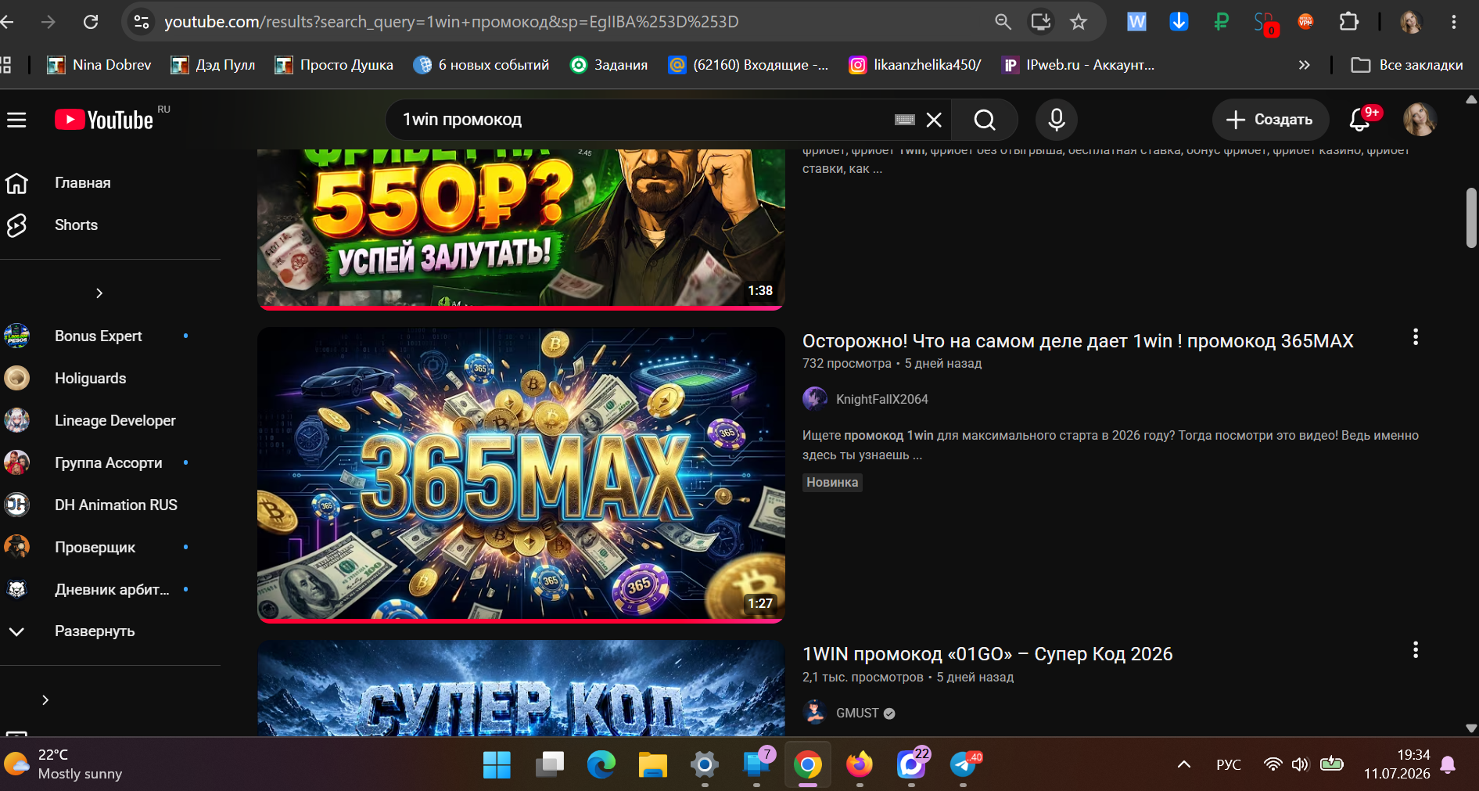The image size is (1479, 791).
Task: Play the 365MAX video thumbnail
Action: coord(521,474)
